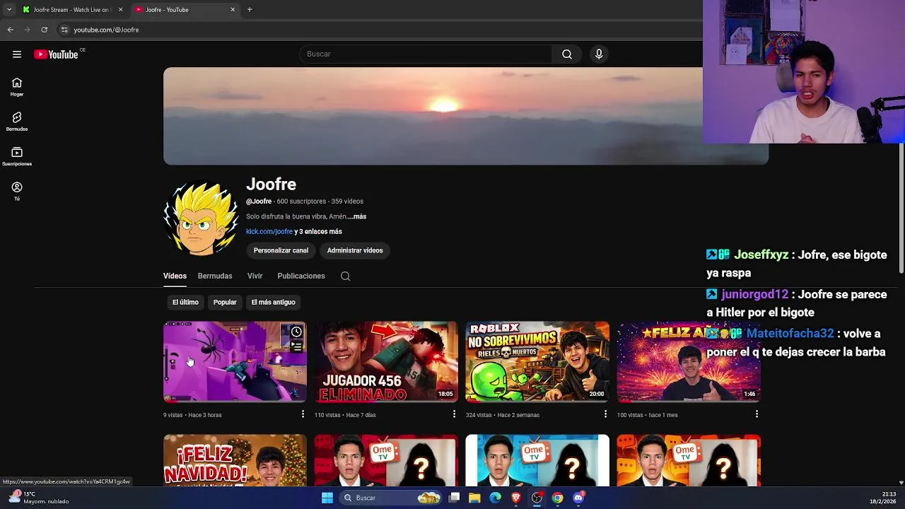The height and width of the screenshot is (509, 905).
Task: Open the kick.com/joofre link
Action: click(x=269, y=232)
